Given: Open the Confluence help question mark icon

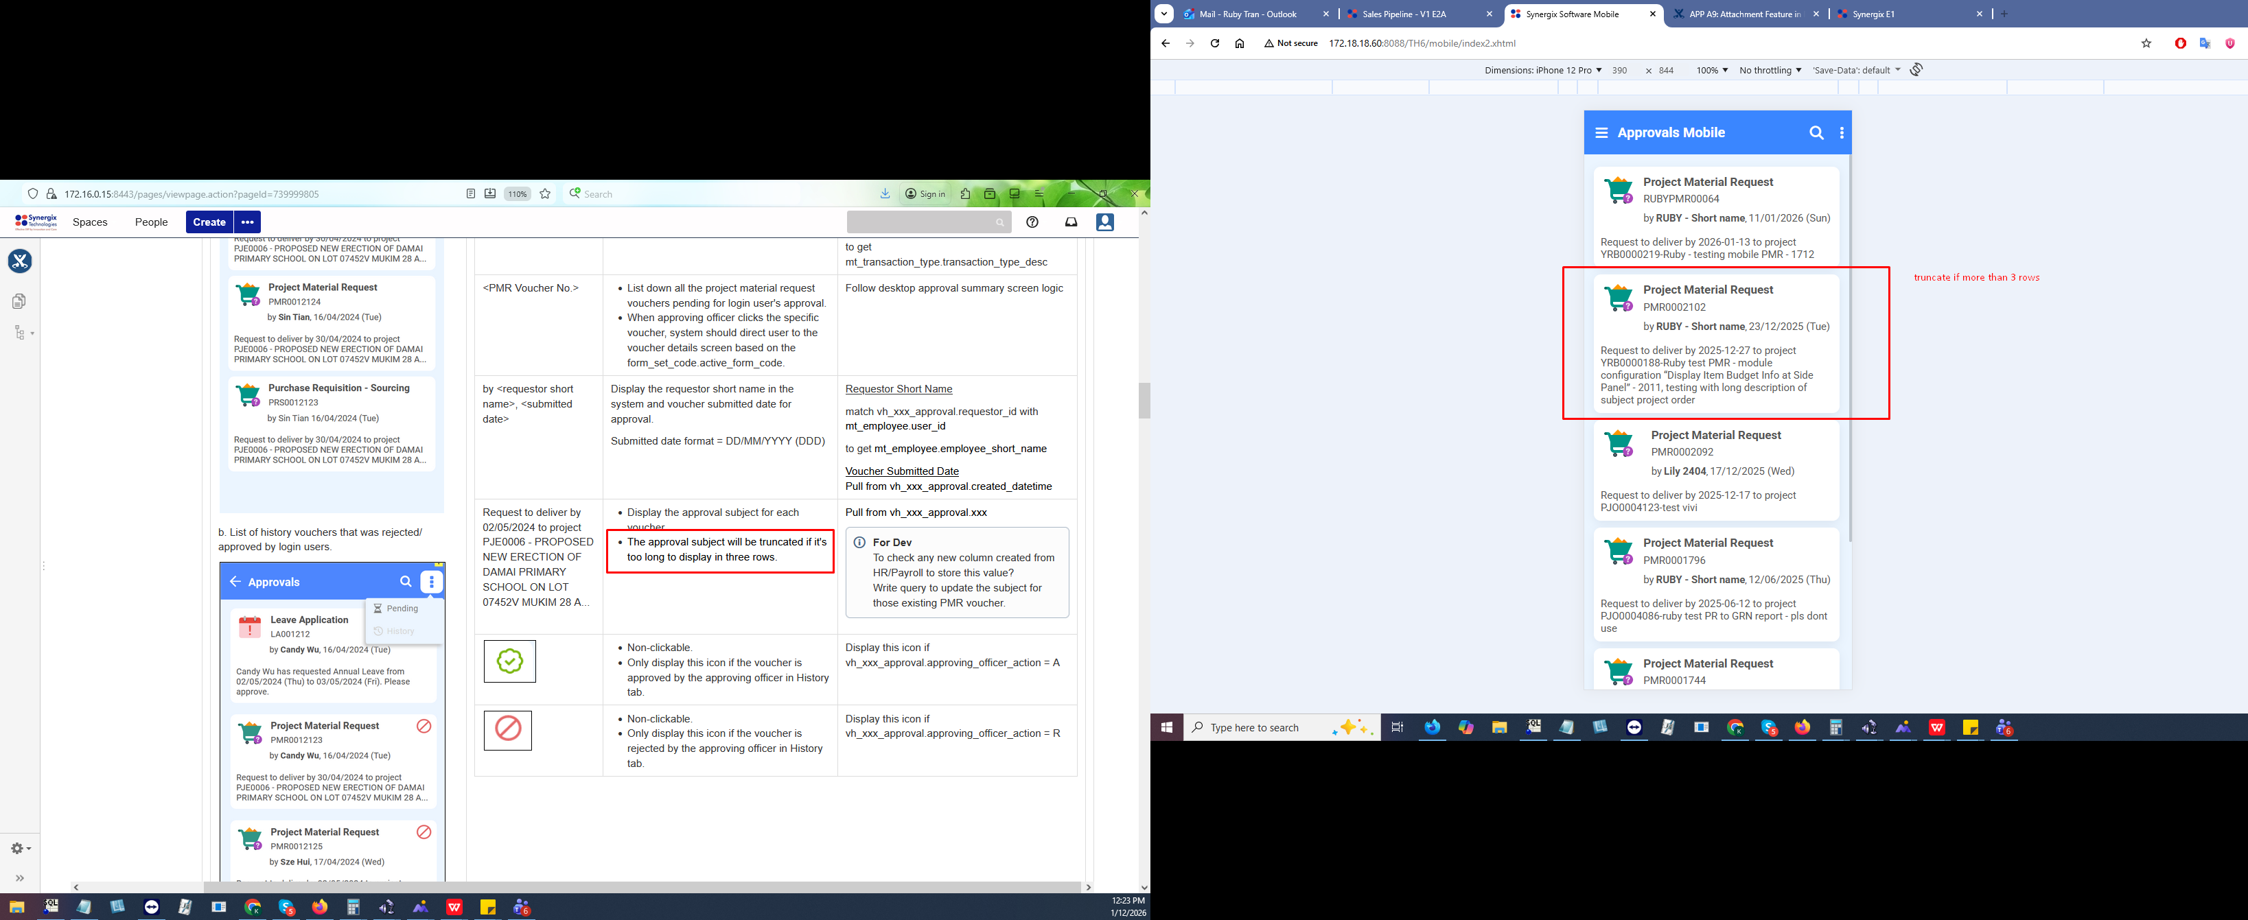Looking at the screenshot, I should click(x=1032, y=222).
